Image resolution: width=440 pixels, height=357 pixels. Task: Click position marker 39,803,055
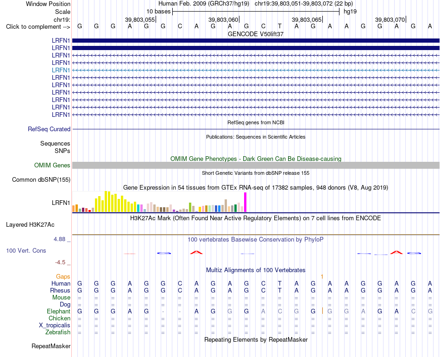coord(140,19)
